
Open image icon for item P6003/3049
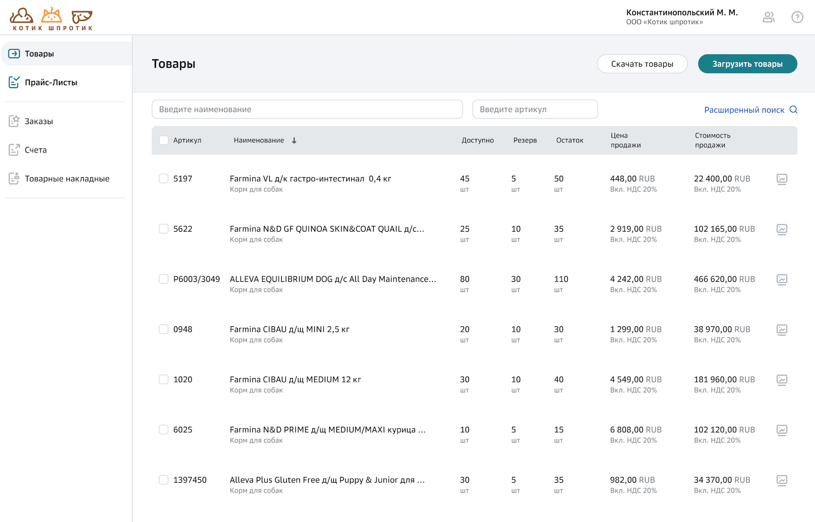[x=782, y=280]
